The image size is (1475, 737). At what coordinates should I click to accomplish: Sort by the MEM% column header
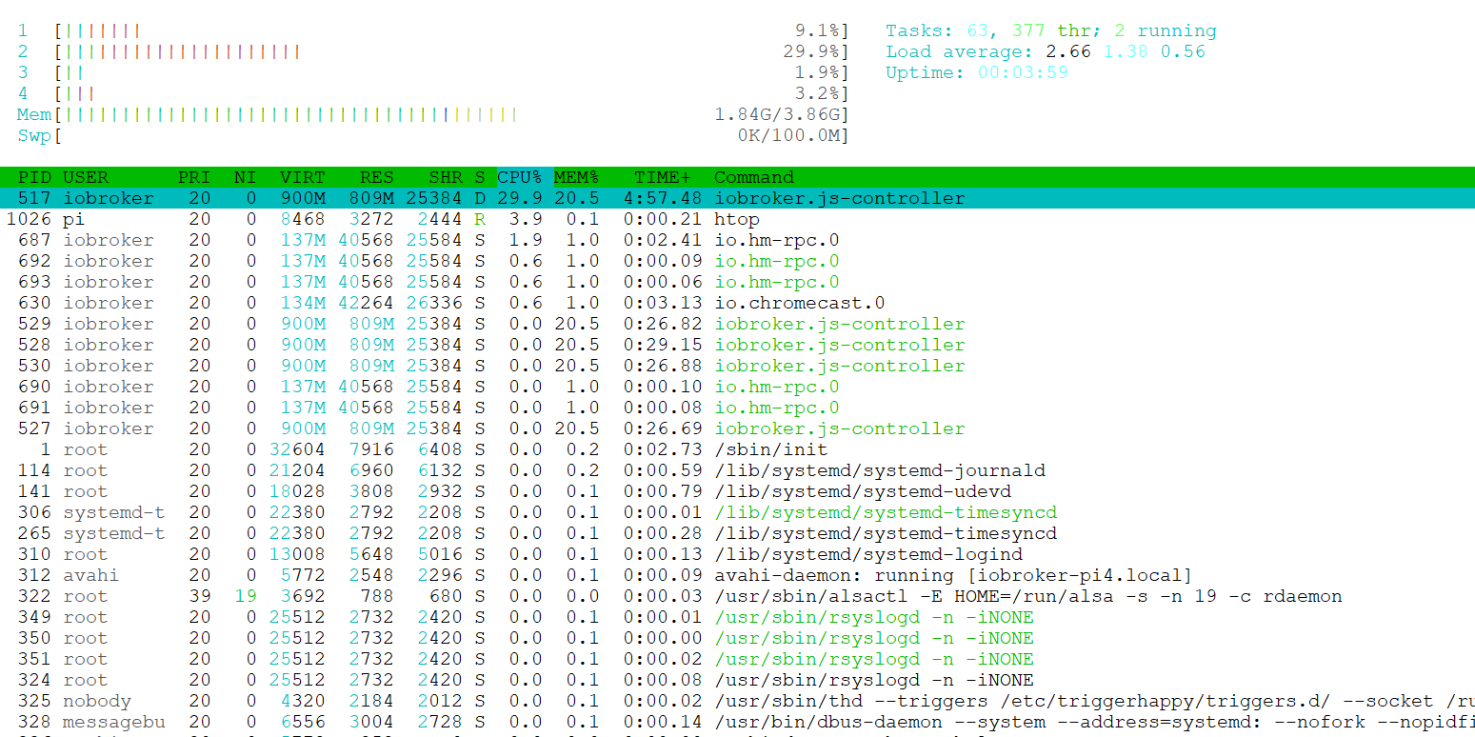point(577,177)
